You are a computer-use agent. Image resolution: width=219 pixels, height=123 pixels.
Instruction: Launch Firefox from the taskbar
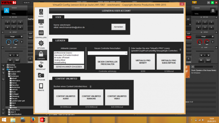tap(33, 120)
